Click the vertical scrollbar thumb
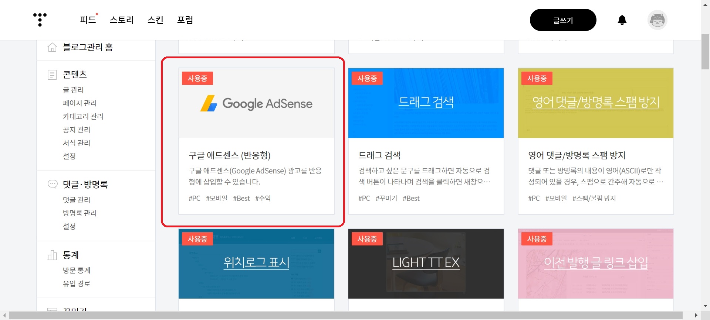This screenshot has height=320, width=710. coord(705,52)
